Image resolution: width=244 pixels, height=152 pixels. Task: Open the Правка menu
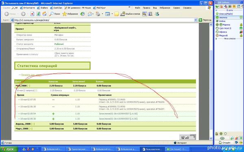[x=146, y=8]
